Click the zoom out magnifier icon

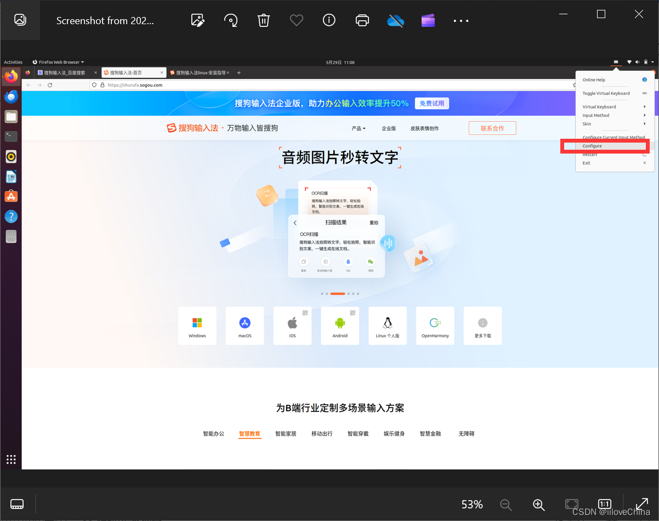(x=506, y=505)
